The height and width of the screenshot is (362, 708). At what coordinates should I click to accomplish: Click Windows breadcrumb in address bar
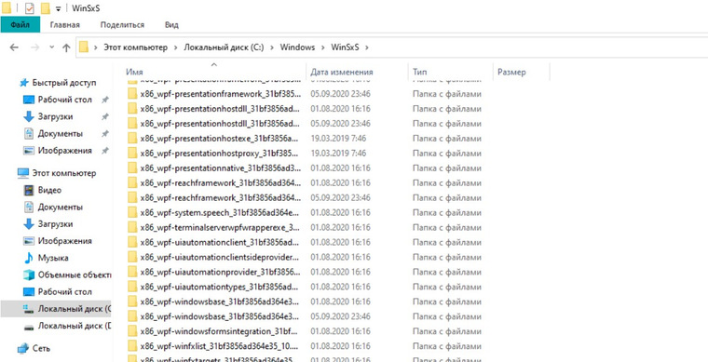point(297,47)
